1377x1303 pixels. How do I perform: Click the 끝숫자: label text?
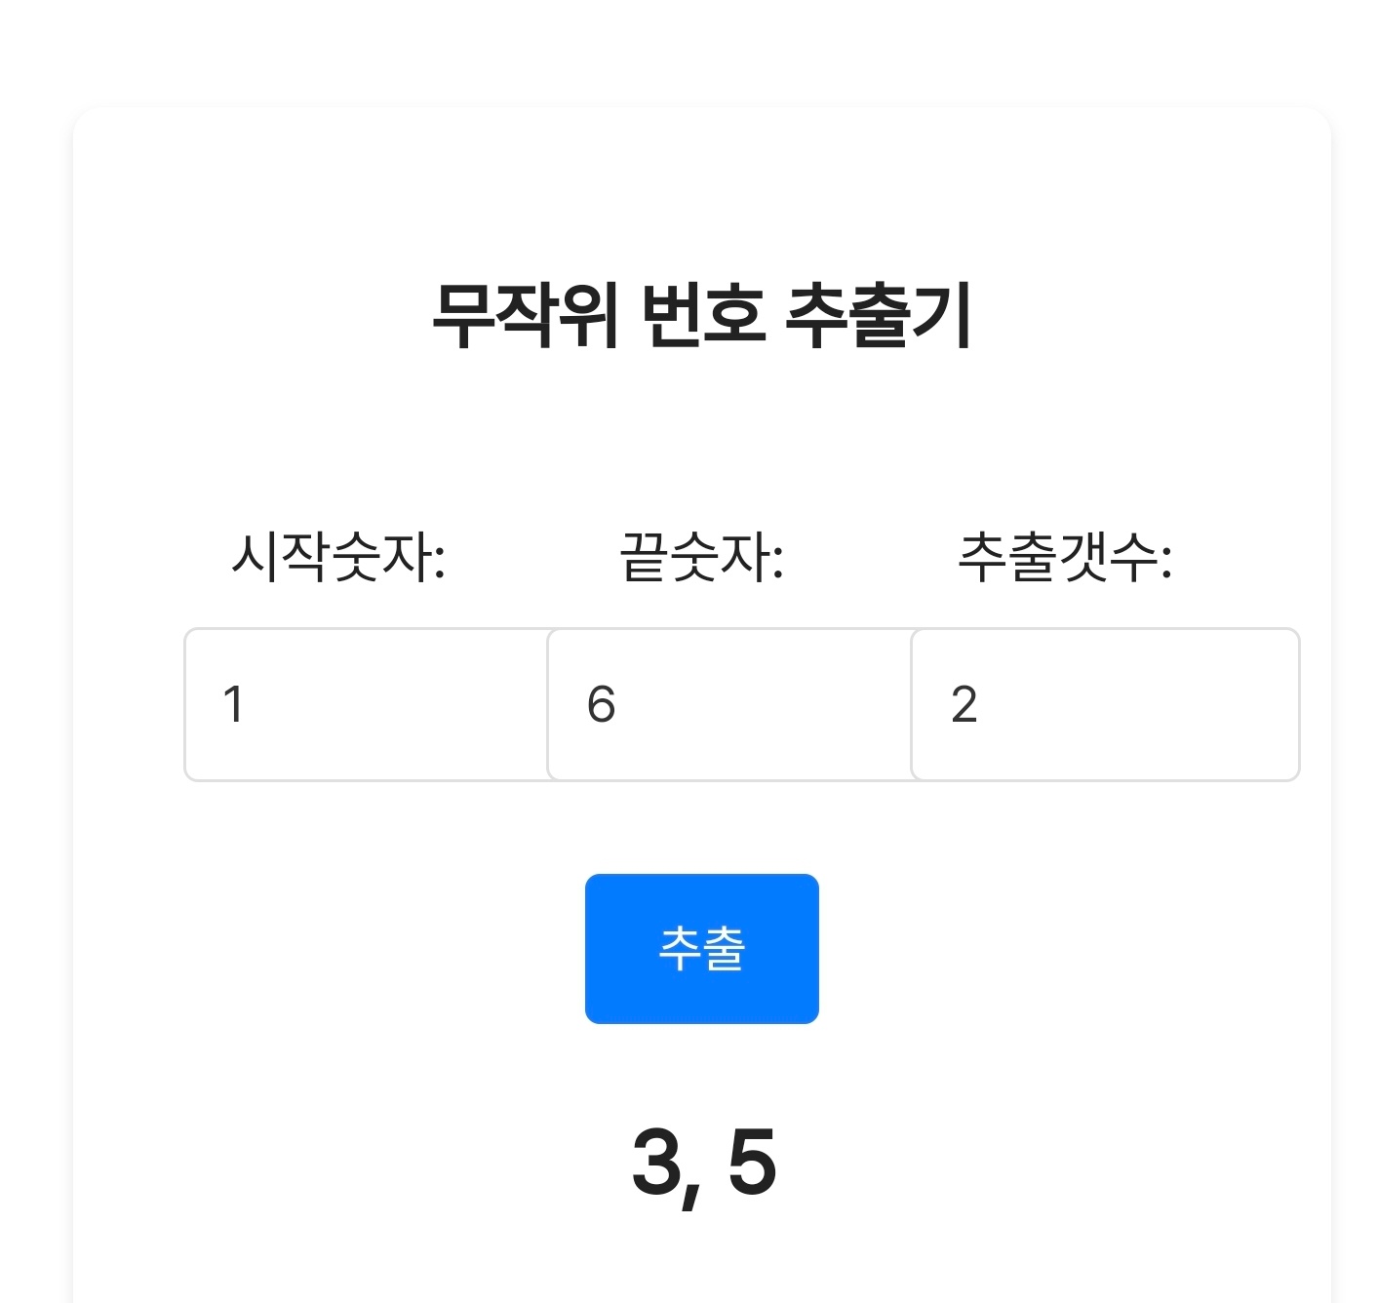click(702, 558)
